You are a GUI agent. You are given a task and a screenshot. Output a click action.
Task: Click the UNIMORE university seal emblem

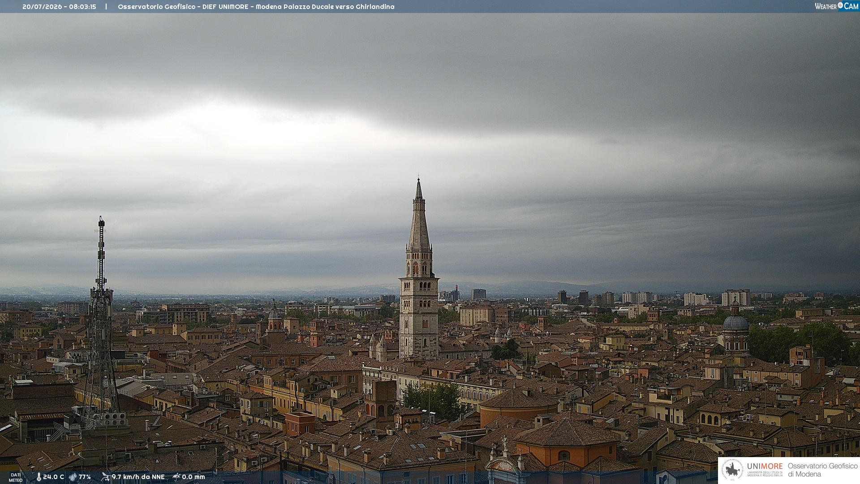[x=732, y=470]
